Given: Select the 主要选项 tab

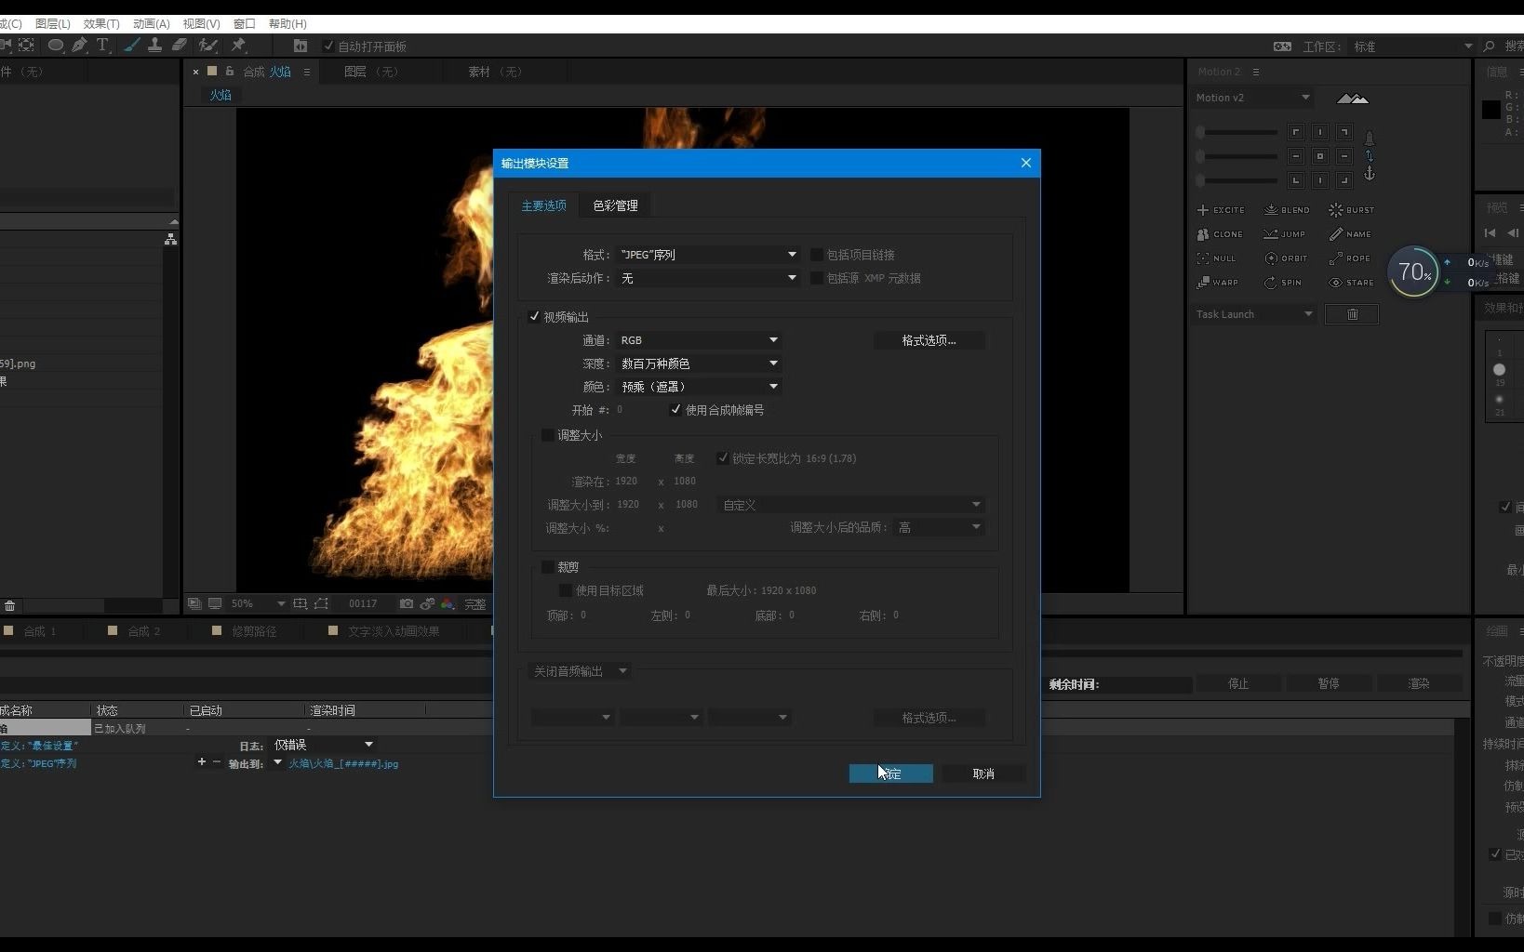Looking at the screenshot, I should [543, 205].
